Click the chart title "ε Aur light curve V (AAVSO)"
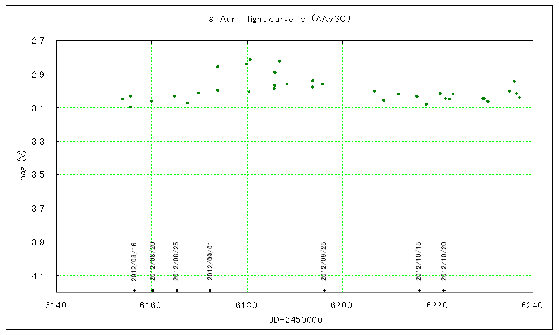Screen dimensions: 559x335 279,19
